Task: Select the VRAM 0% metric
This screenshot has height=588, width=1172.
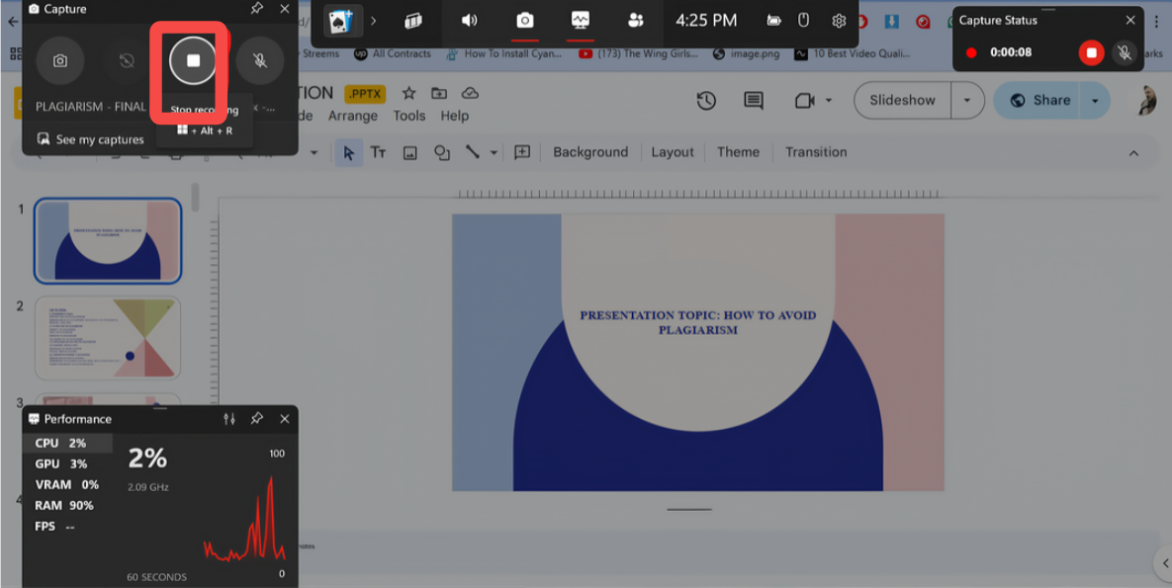Action: point(68,485)
